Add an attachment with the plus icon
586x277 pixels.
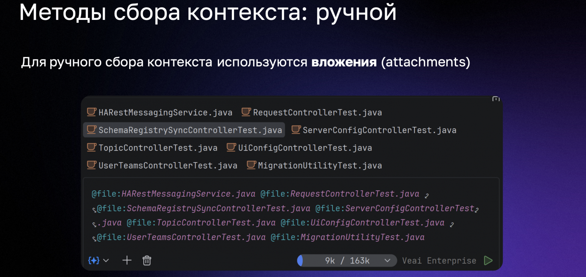[127, 260]
